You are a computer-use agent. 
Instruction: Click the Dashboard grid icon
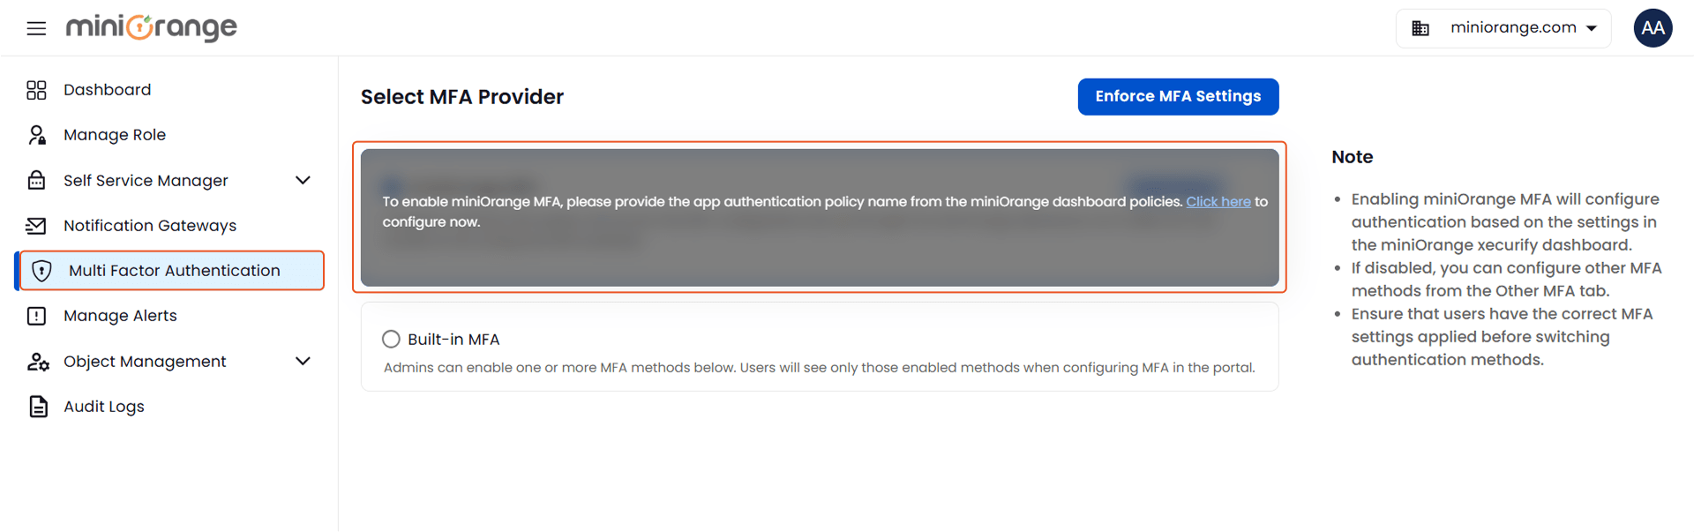[x=36, y=89]
